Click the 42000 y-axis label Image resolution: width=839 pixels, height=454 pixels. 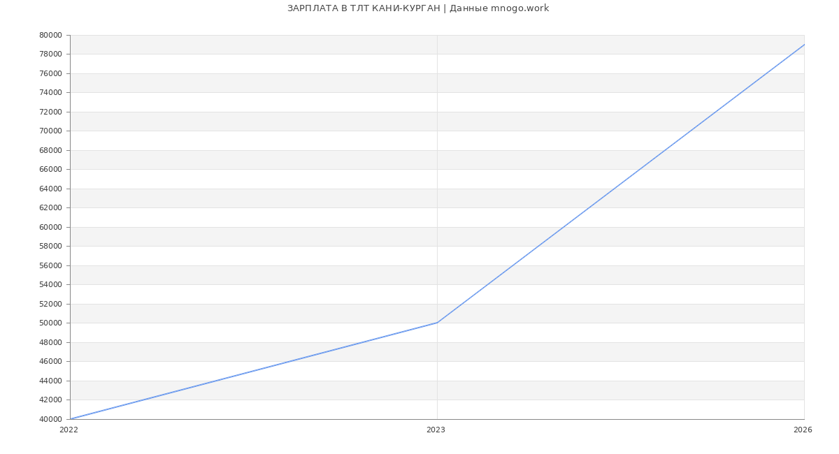point(50,400)
